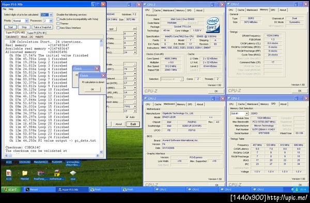Open the Calculate(C) menu in Super PI
This screenshot has width=310, height=203.
point(12,37)
